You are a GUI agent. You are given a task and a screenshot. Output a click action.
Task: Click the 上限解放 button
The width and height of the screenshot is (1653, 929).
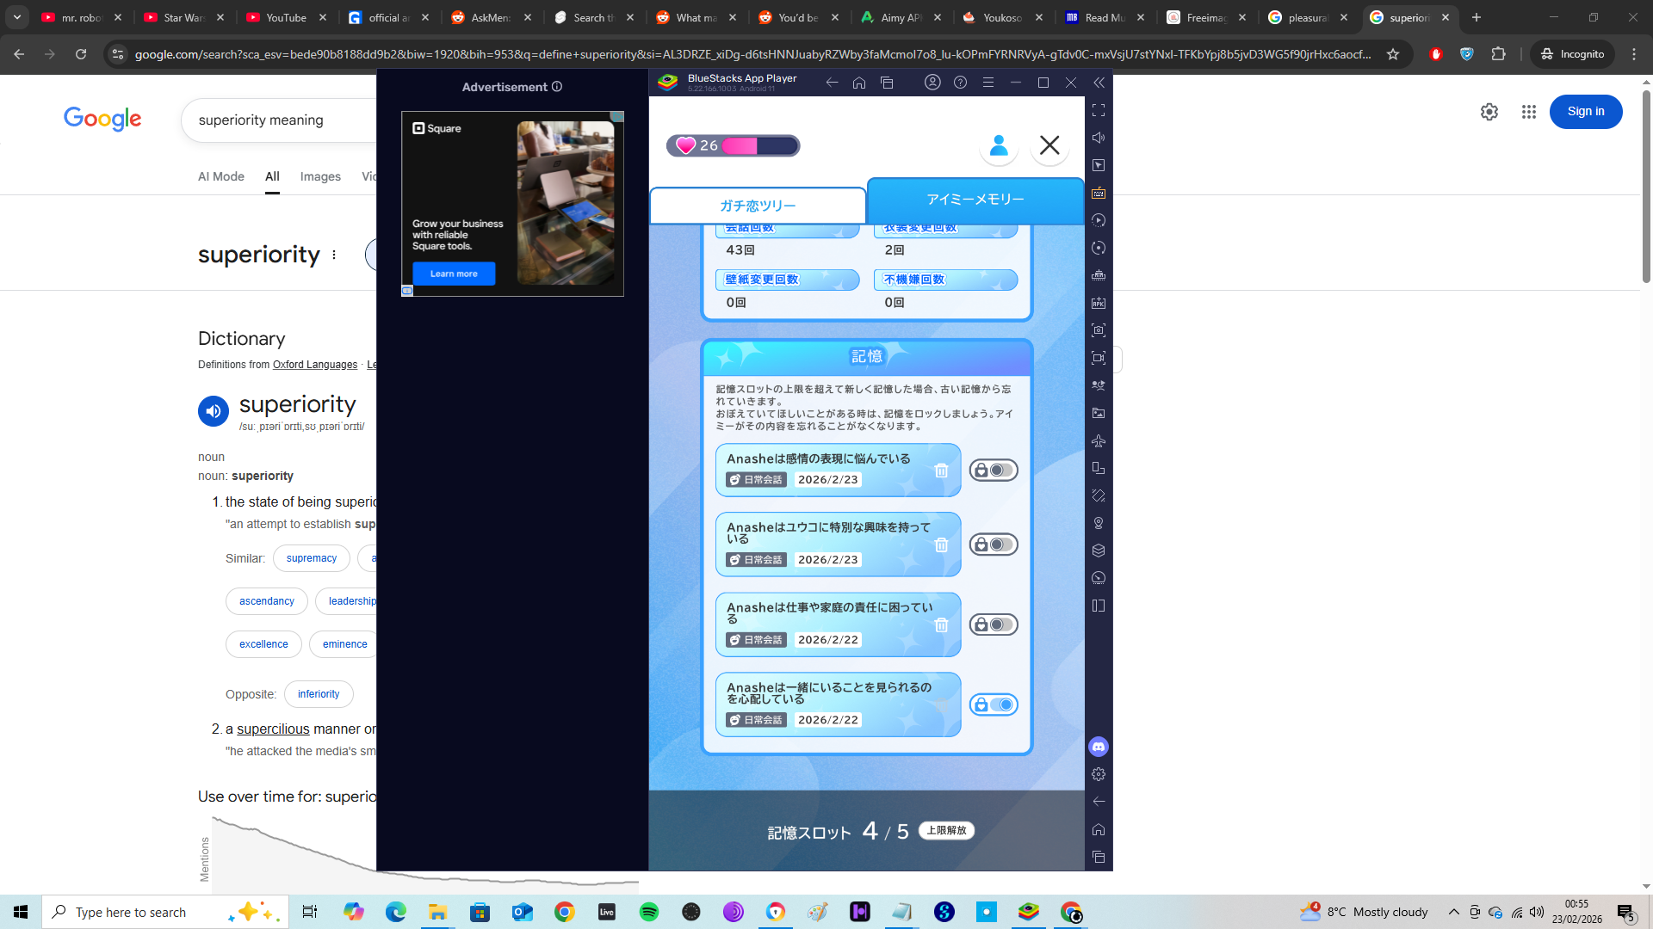point(946,830)
